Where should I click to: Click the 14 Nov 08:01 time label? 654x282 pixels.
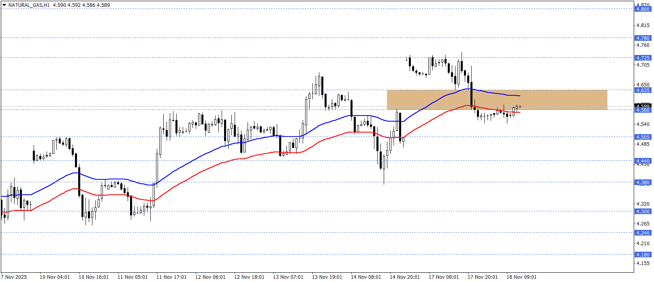point(366,277)
